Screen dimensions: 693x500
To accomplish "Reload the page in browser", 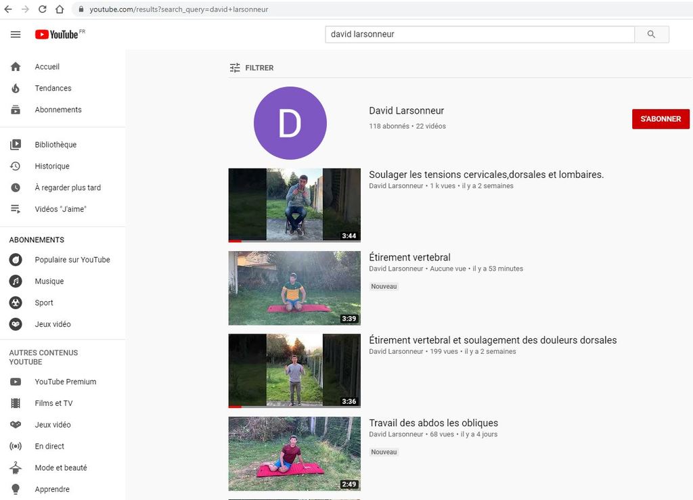I will pyautogui.click(x=43, y=9).
